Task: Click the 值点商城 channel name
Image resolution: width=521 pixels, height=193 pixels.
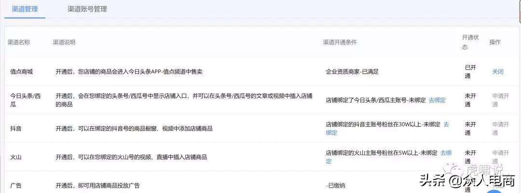Action: pos(22,71)
